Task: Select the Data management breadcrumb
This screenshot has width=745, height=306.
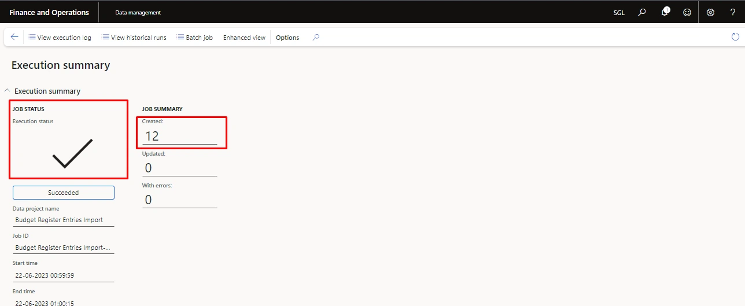Action: pos(138,12)
